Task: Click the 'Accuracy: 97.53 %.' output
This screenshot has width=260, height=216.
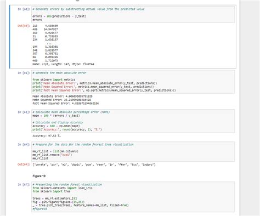Action: point(47,136)
